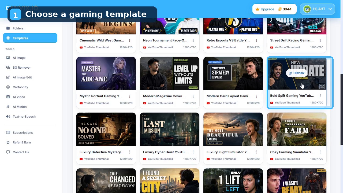Open options menu for Mystic Portrait Gaming template
This screenshot has width=343, height=193.
pos(129,96)
